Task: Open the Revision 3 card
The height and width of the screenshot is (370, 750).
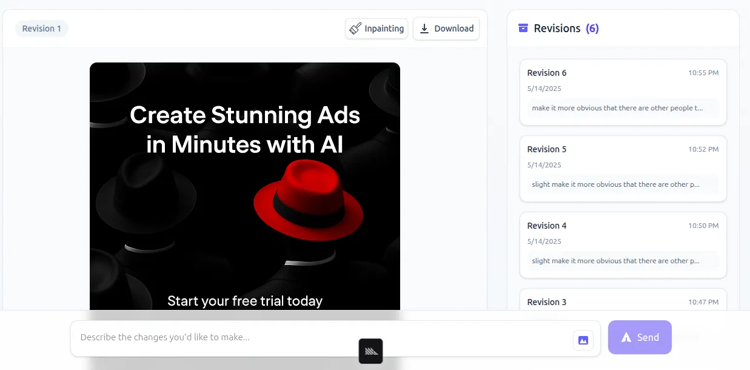Action: pyautogui.click(x=623, y=300)
